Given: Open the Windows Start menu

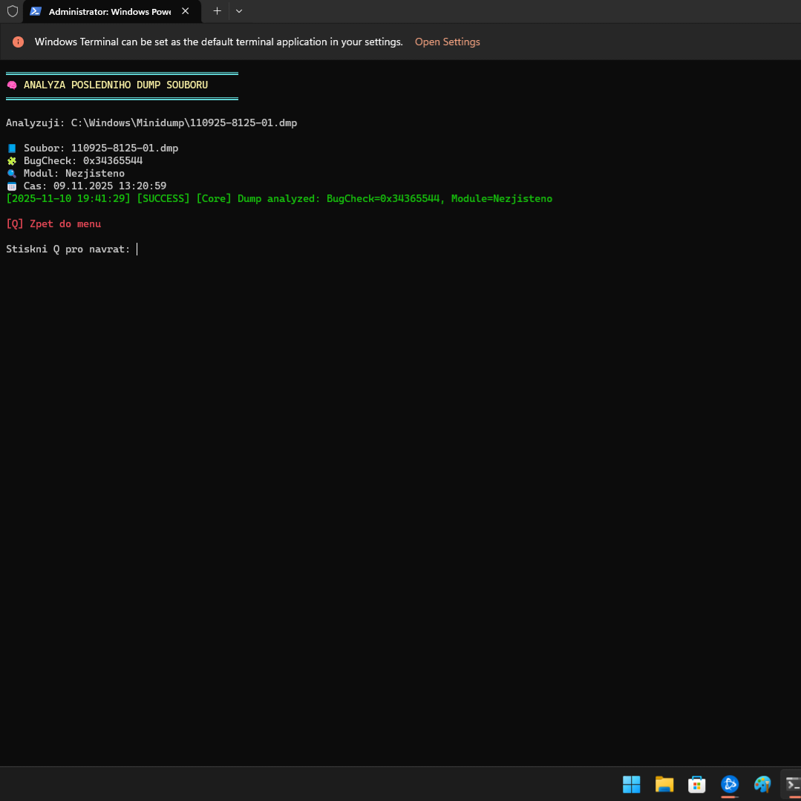Looking at the screenshot, I should [631, 784].
